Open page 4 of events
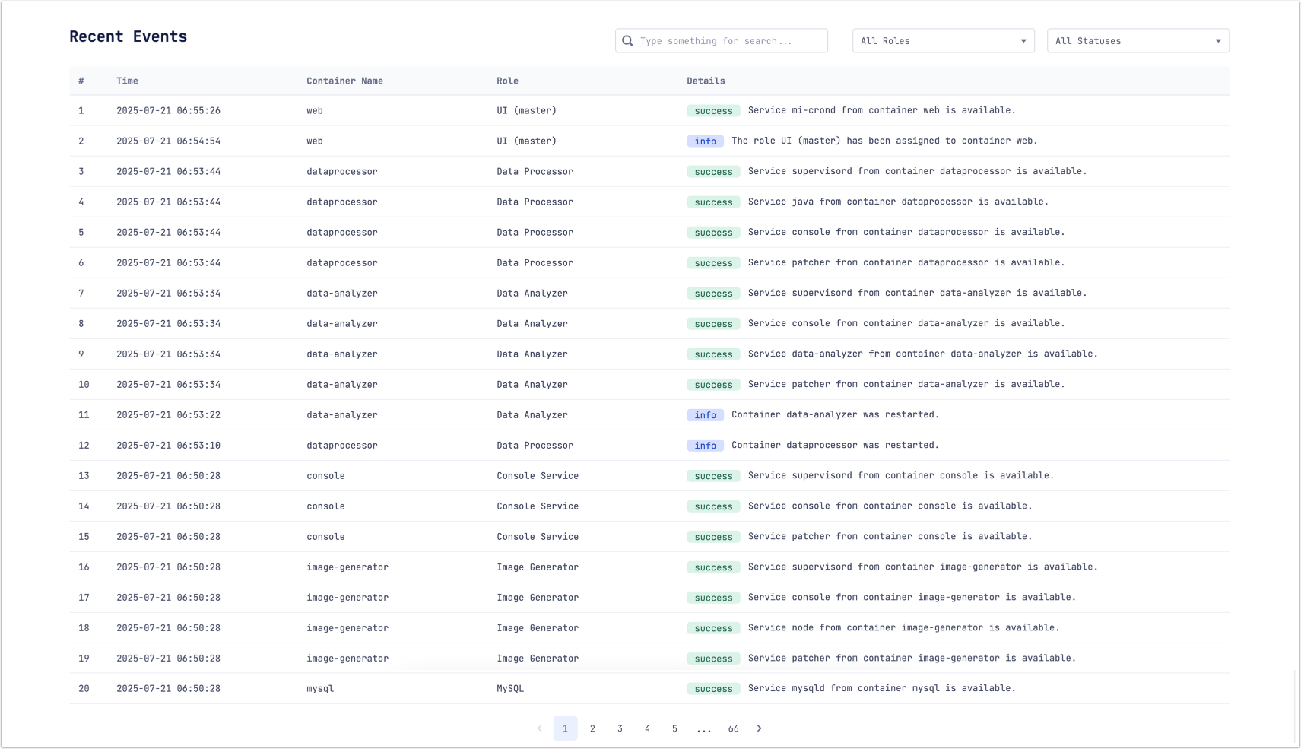Image resolution: width=1301 pixels, height=749 pixels. point(647,728)
